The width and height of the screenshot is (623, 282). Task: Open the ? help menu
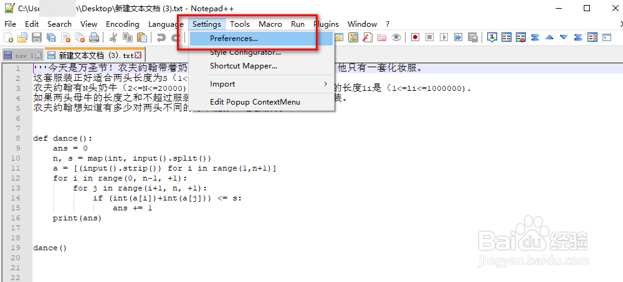(388, 24)
